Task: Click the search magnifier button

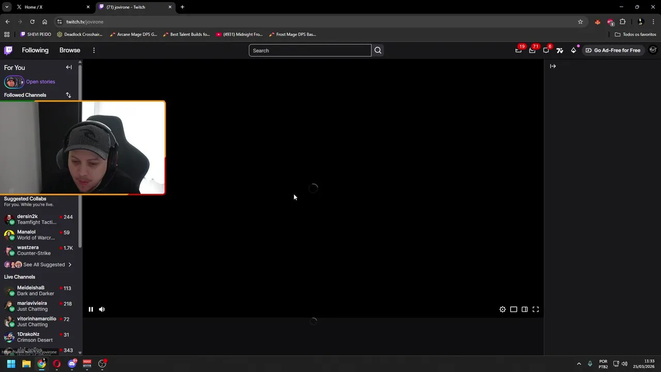Action: click(x=378, y=50)
